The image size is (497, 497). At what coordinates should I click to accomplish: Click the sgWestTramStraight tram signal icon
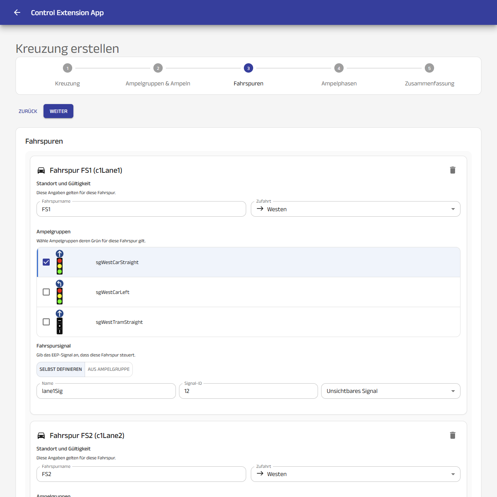(x=59, y=322)
